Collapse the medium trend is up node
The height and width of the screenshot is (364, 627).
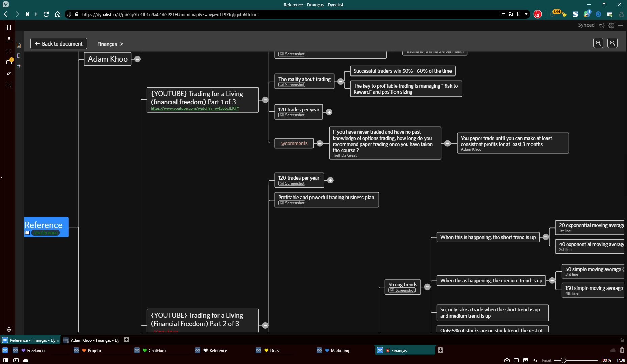[552, 280]
